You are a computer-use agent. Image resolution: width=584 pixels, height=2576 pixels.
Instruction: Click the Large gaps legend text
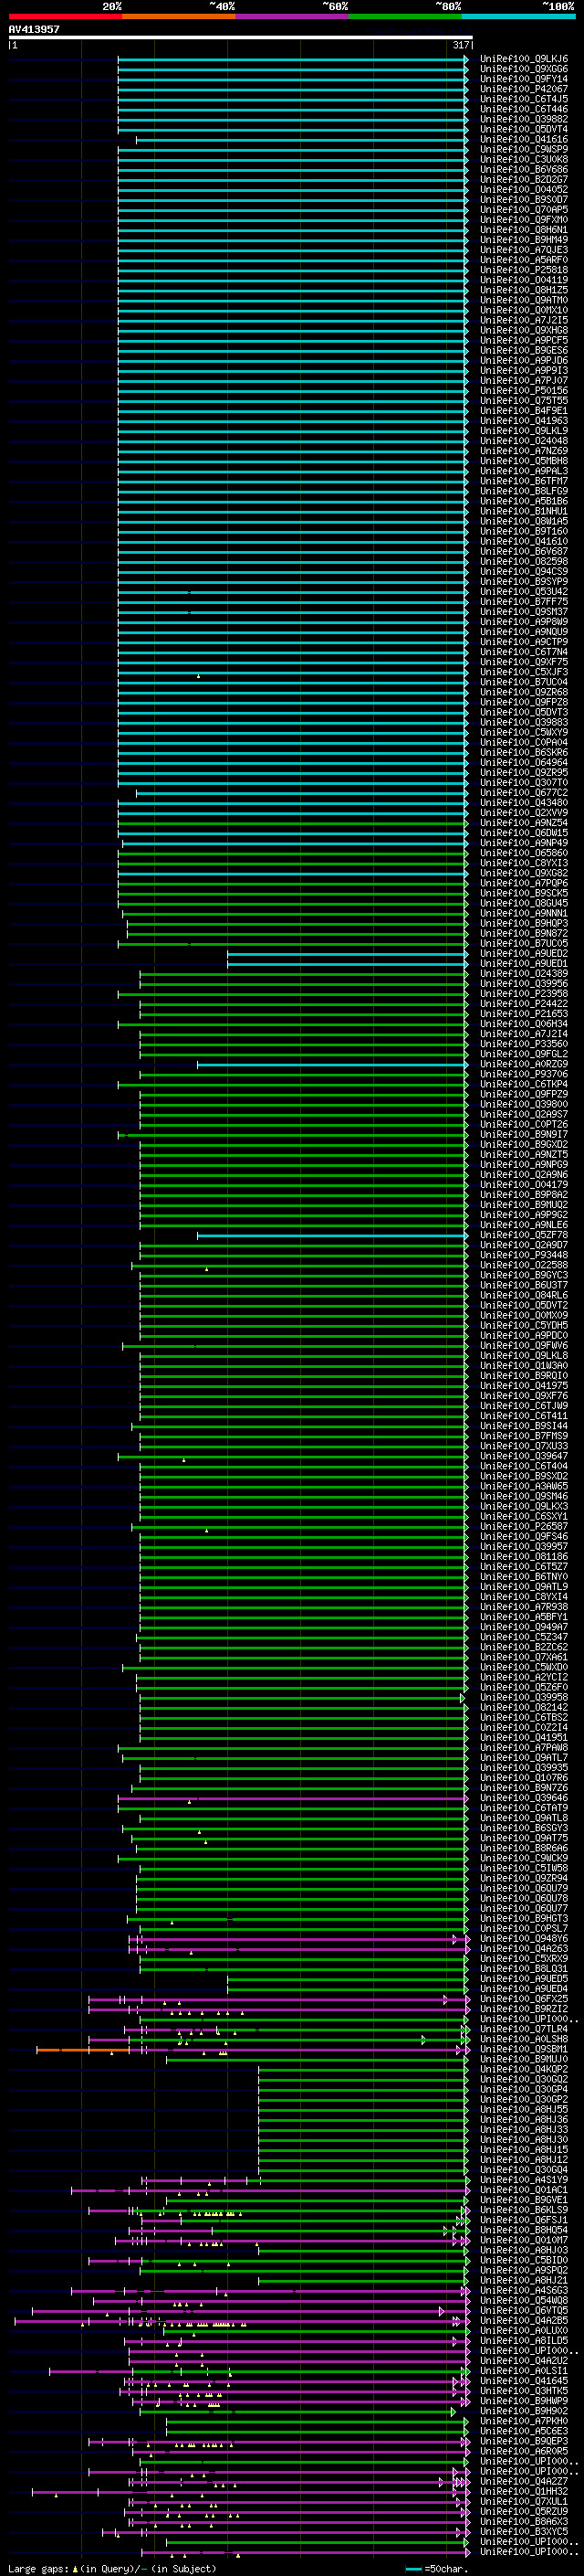tap(112, 2569)
